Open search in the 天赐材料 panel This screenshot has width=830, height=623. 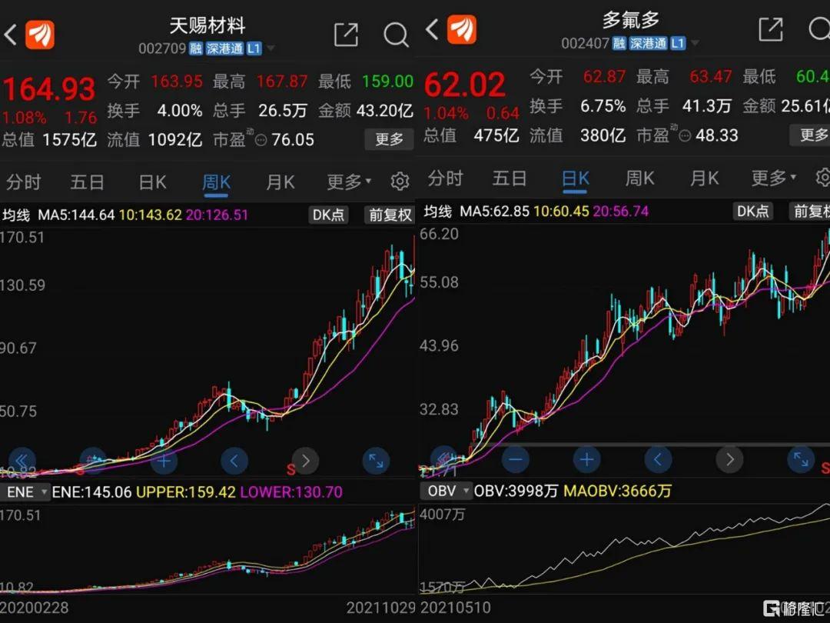396,35
